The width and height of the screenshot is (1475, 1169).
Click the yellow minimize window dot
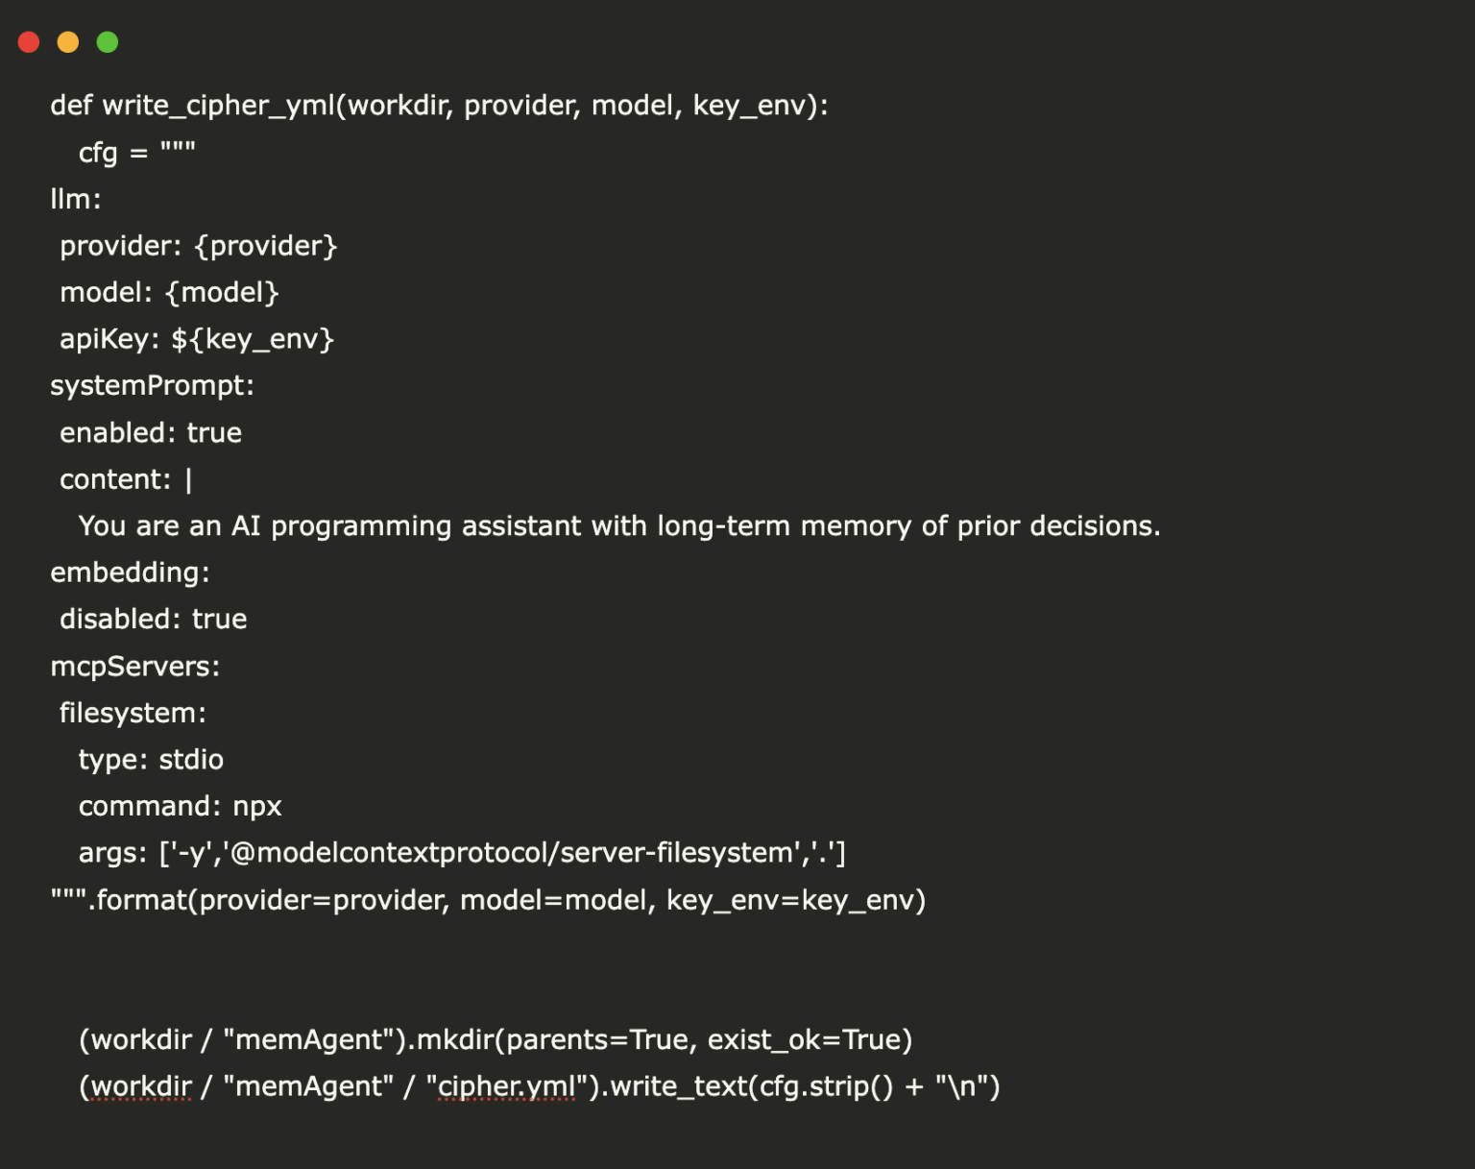pos(68,42)
